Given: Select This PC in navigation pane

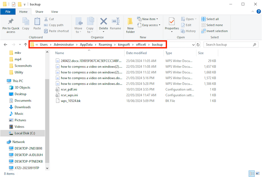Looking at the screenshot, I should tap(18, 81).
